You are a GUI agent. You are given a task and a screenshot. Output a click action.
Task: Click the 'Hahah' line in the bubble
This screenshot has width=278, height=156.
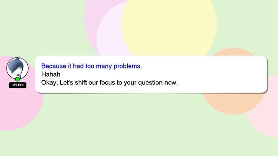point(51,74)
